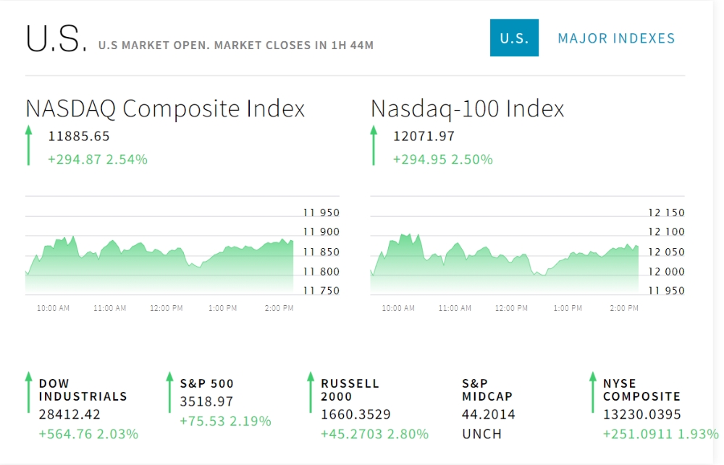Select the U.S. tab button
724x465 pixels.
pyautogui.click(x=514, y=38)
